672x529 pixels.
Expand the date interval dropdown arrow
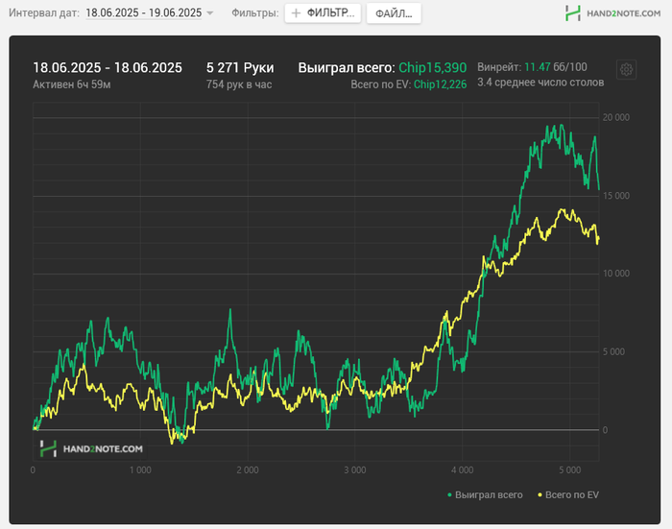[x=209, y=13]
